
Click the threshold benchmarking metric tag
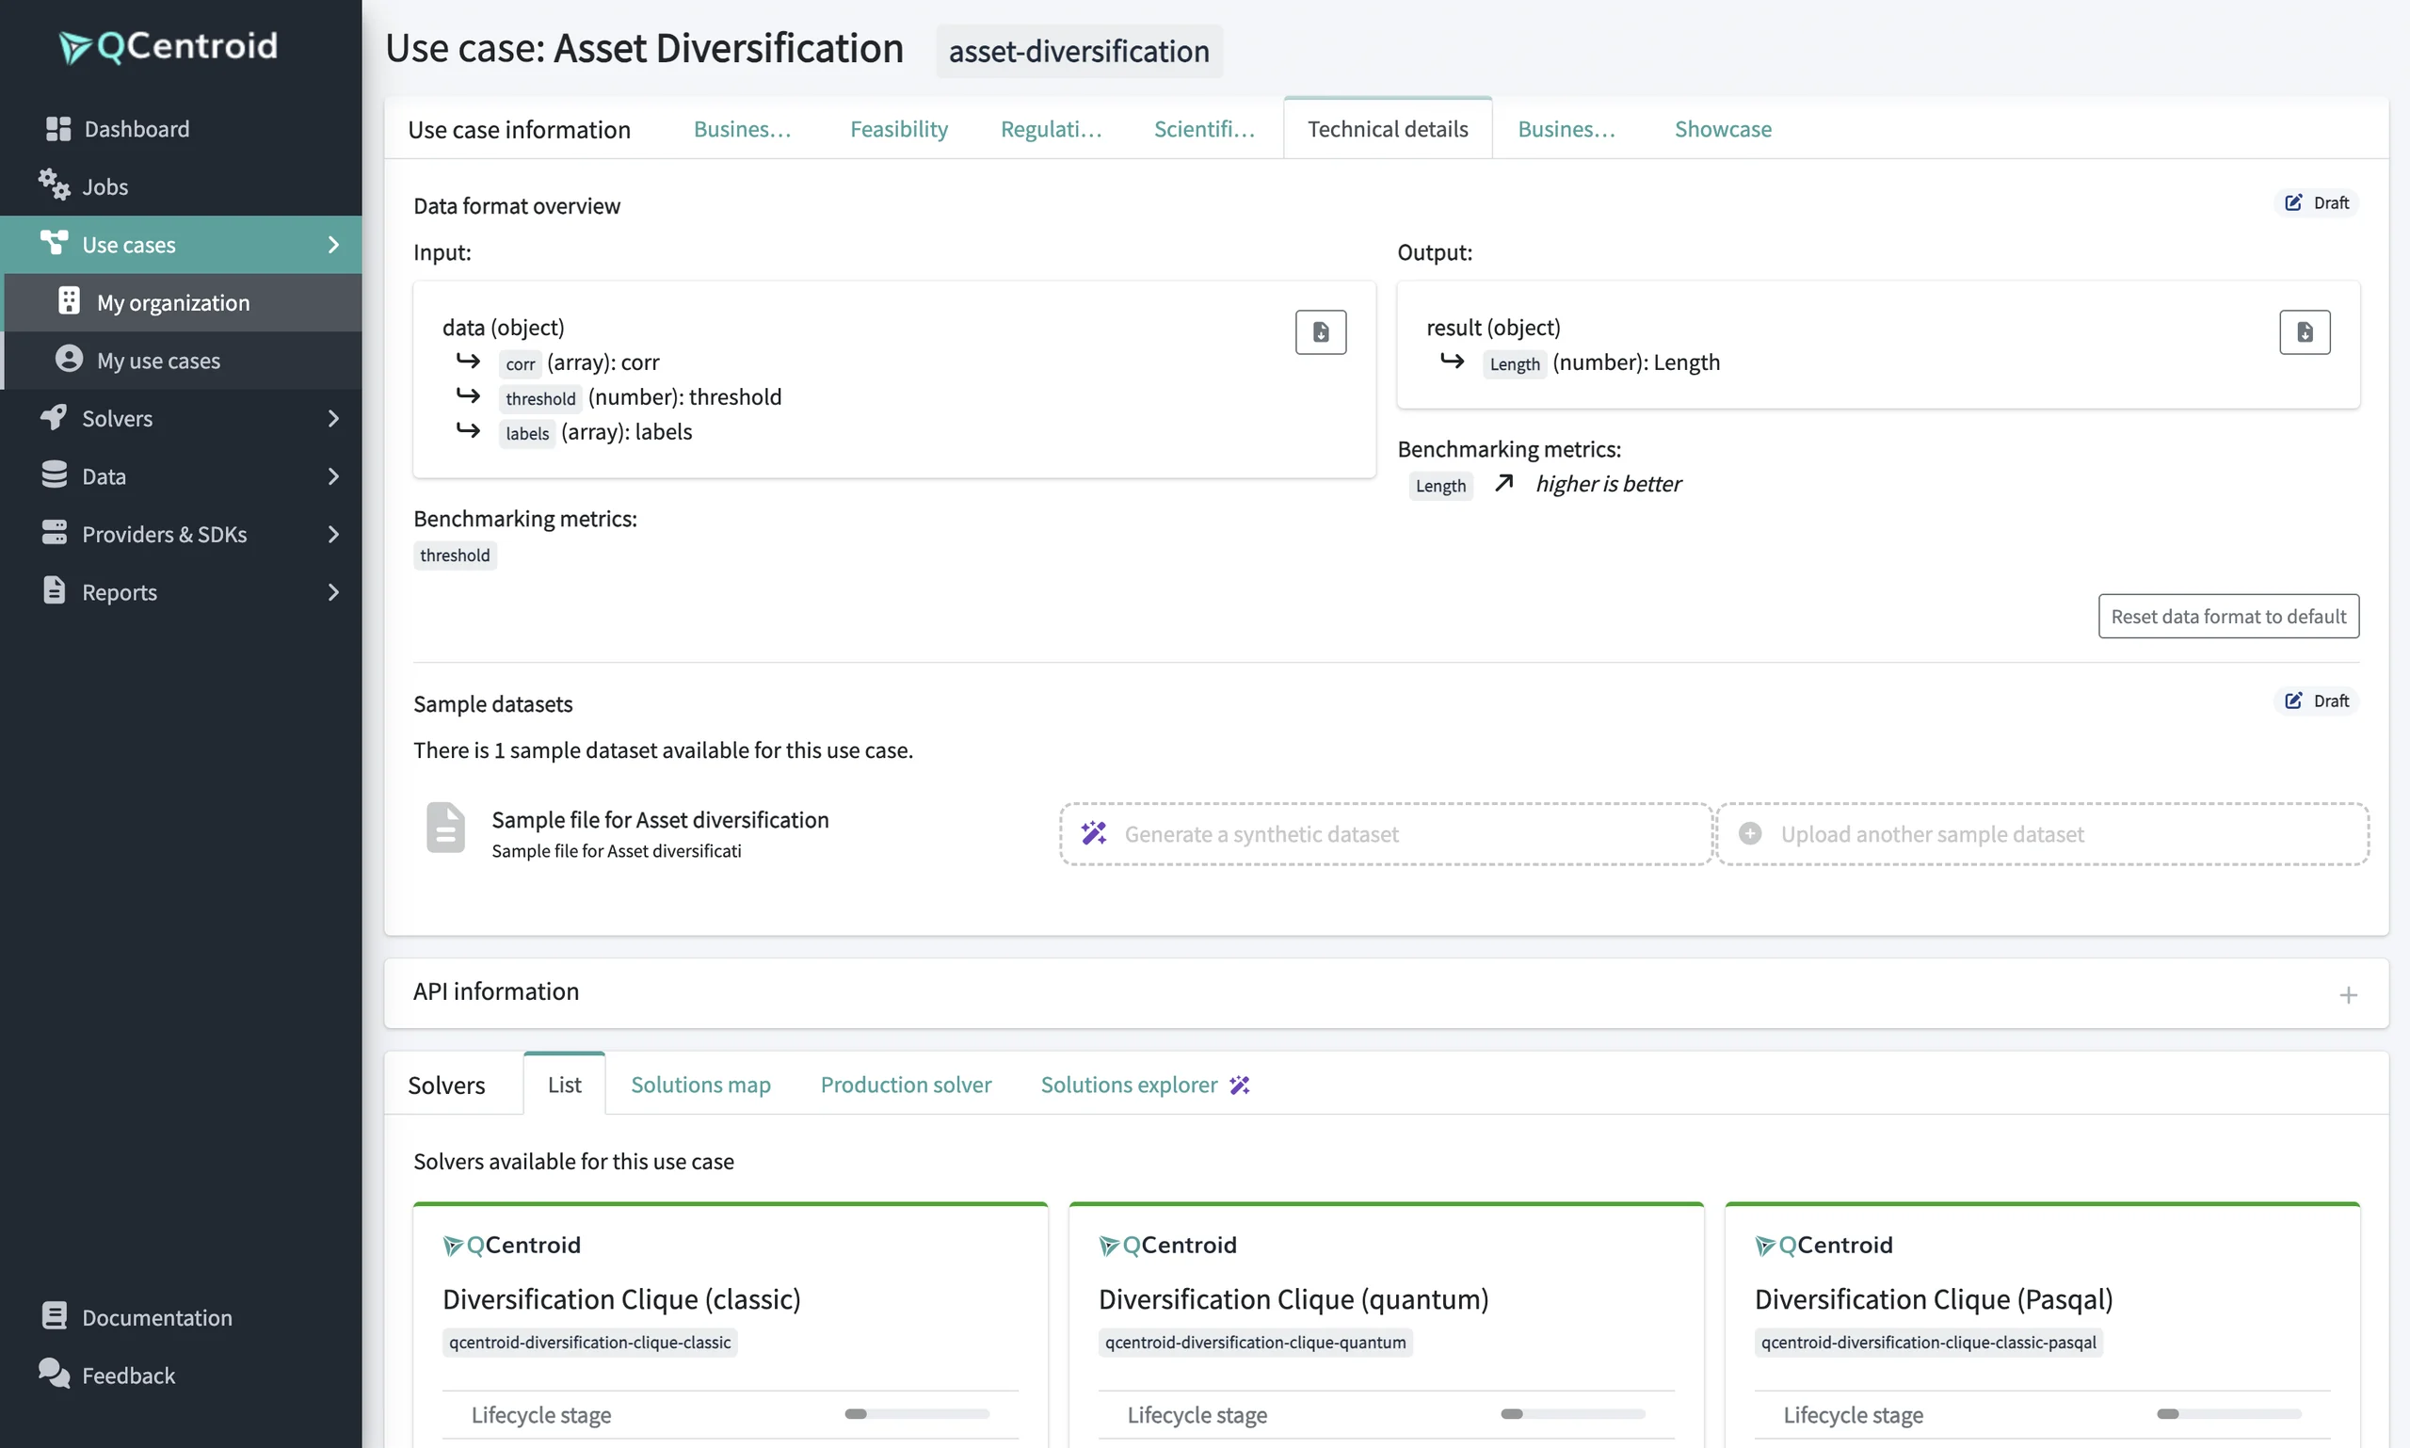455,555
